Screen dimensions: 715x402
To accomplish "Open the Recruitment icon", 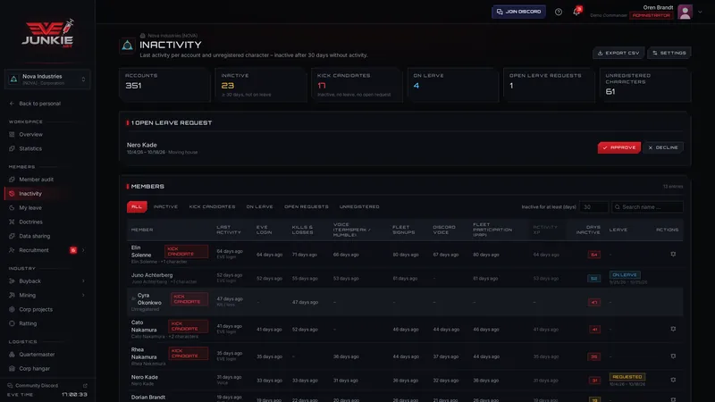I will pyautogui.click(x=12, y=250).
